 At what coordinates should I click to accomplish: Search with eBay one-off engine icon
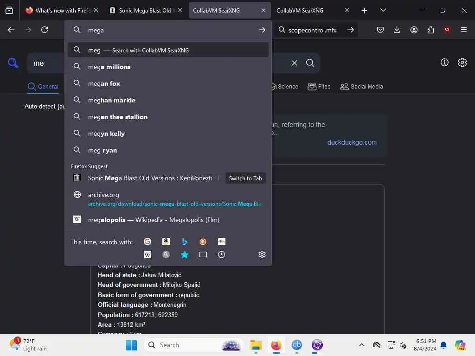(221, 241)
